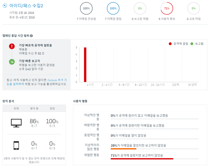Image resolution: width=209 pixels, height=168 pixels.
Task: Click the key icon beside campaign title
Action: 5,6
